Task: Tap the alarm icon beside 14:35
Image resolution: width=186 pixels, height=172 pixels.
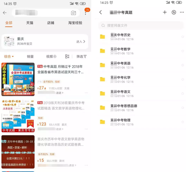Action: click(x=15, y=4)
